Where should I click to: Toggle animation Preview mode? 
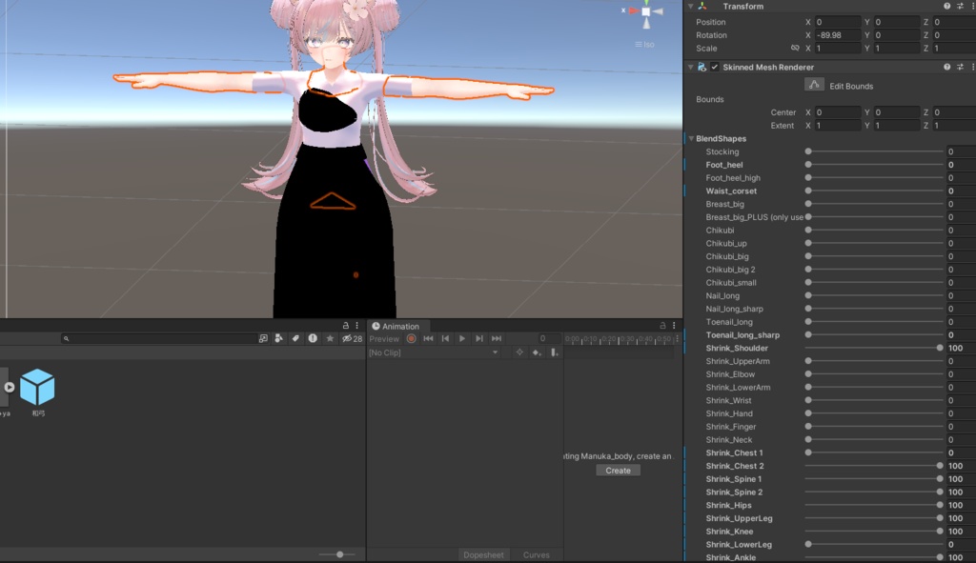pos(384,339)
